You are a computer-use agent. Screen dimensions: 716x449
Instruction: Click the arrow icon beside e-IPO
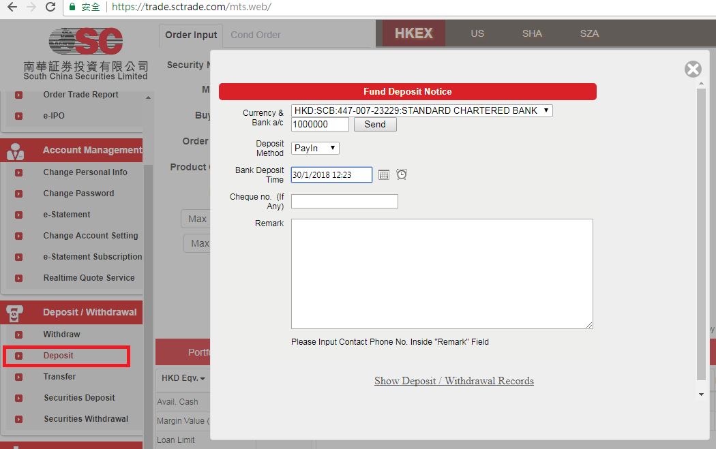18,116
